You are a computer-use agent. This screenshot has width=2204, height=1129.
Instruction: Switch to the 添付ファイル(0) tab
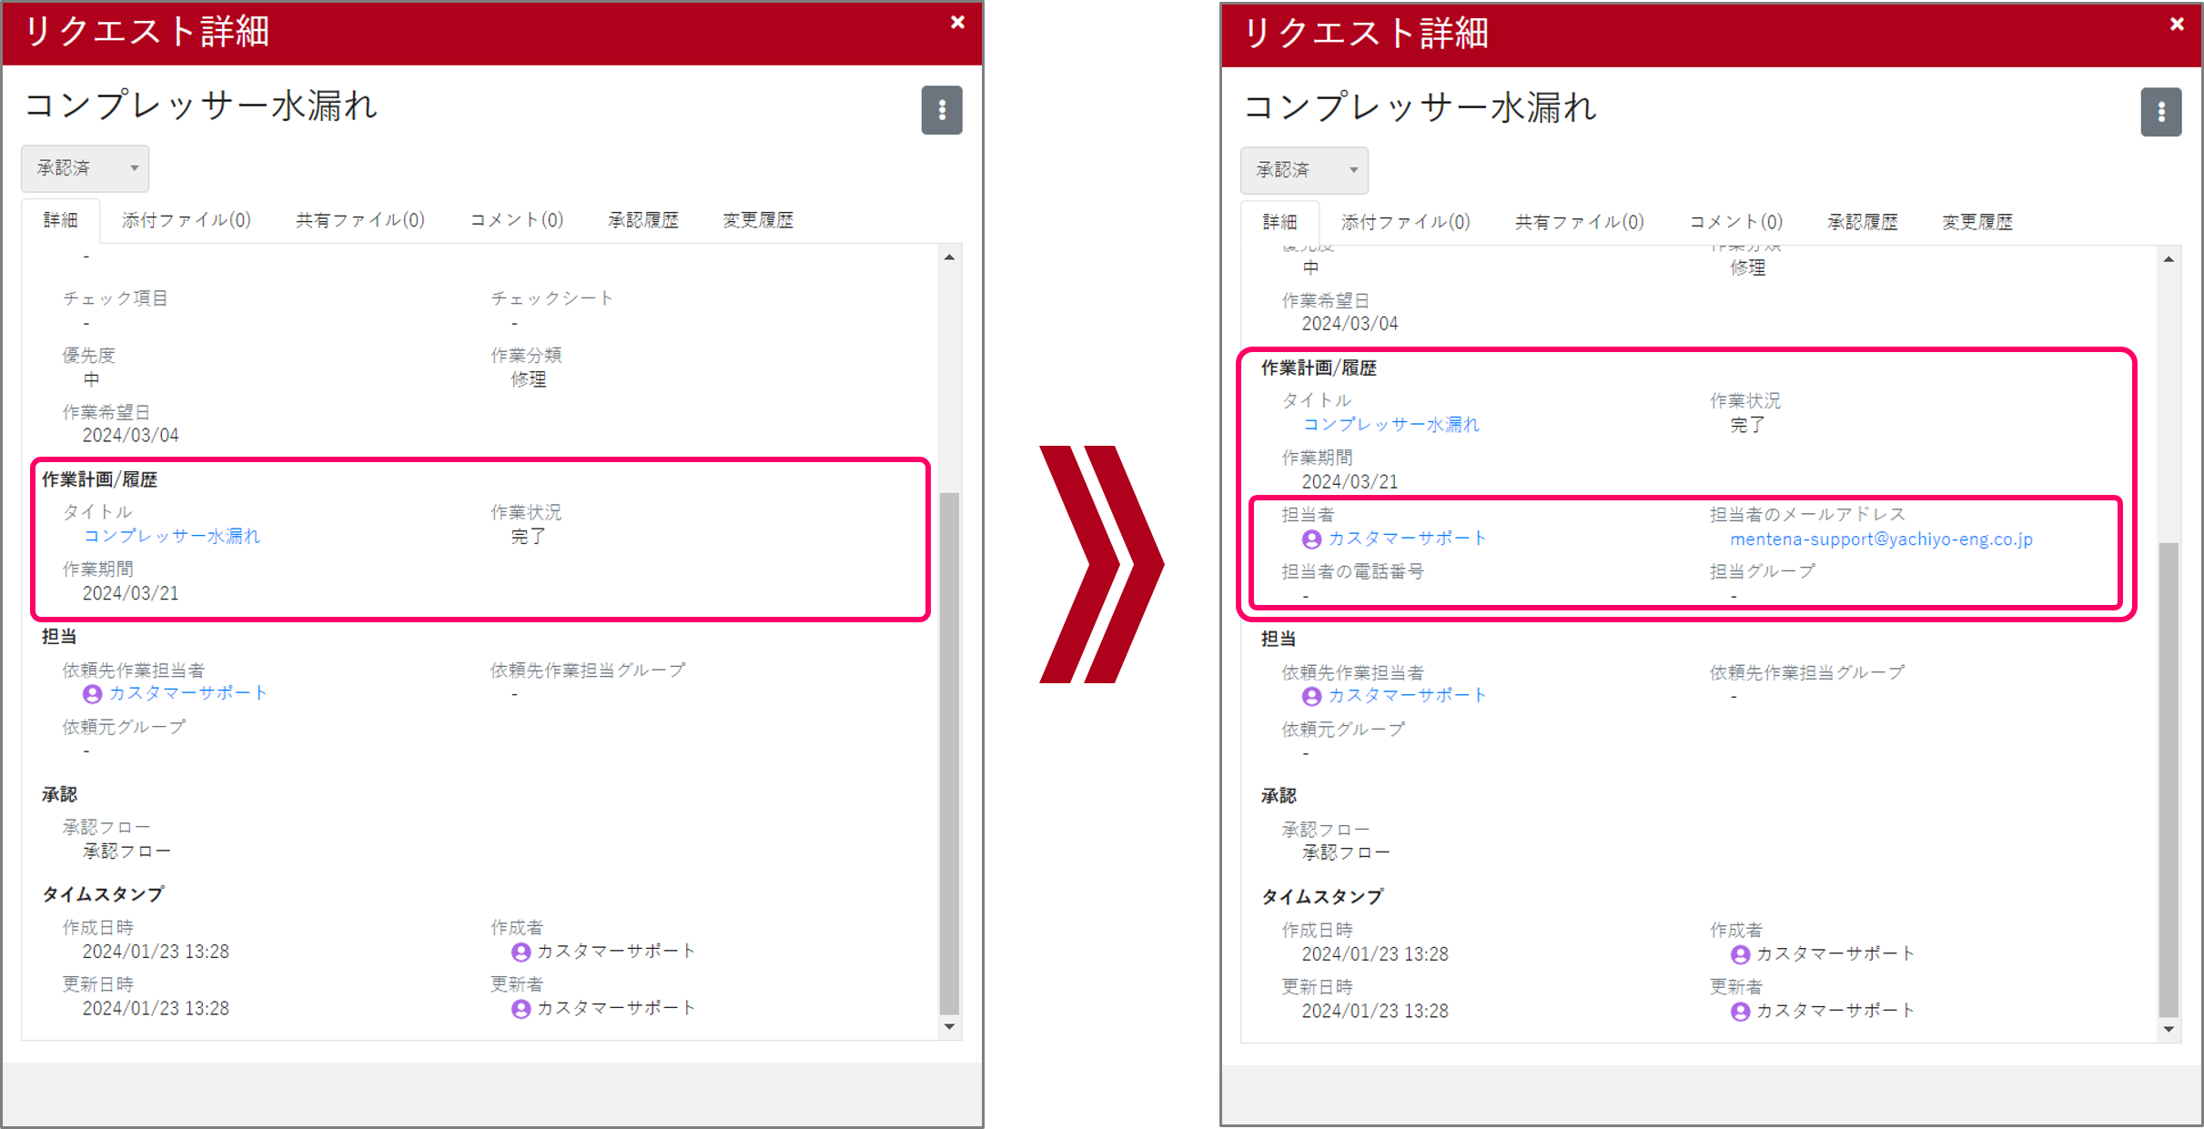(185, 219)
